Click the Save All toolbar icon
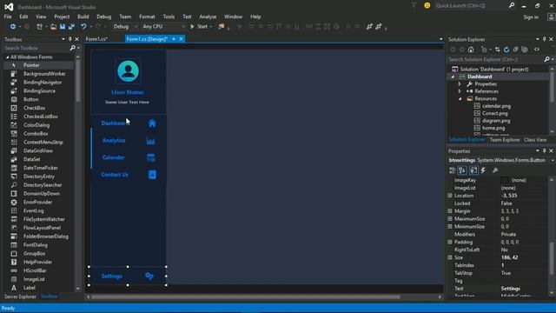The height and width of the screenshot is (313, 556). pyautogui.click(x=71, y=27)
